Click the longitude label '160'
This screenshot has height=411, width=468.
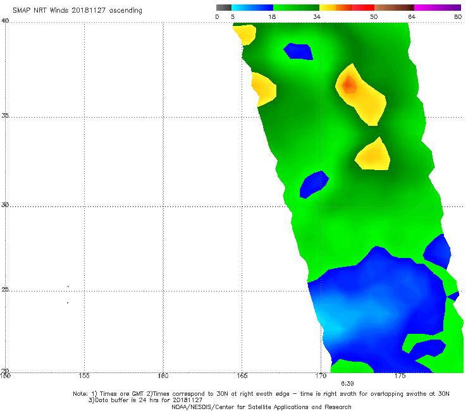point(163,376)
